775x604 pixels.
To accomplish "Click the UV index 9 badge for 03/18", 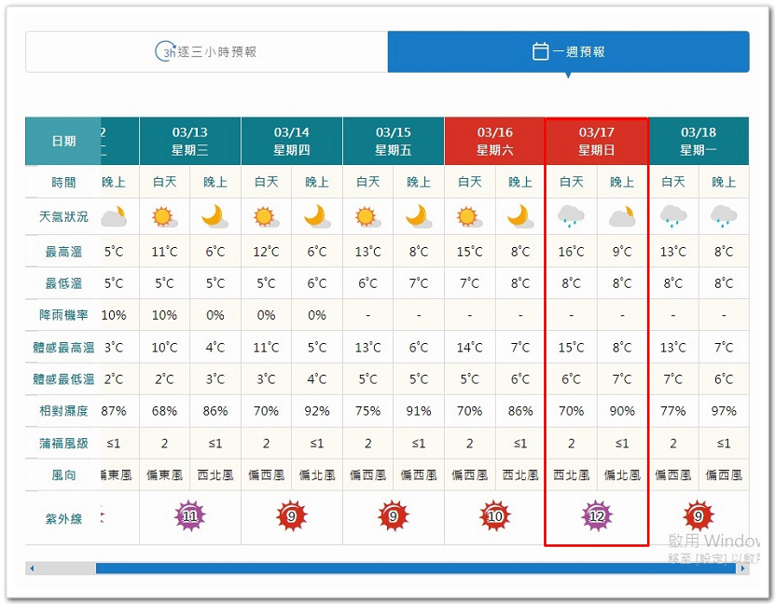I will [x=699, y=516].
